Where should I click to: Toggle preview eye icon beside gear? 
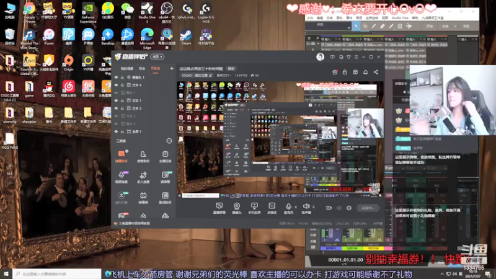tap(339, 208)
